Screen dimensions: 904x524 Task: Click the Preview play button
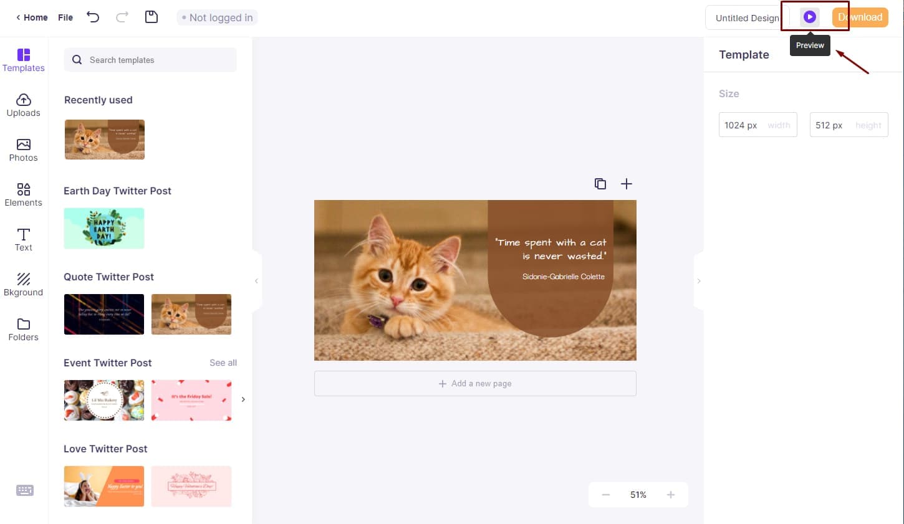point(810,17)
